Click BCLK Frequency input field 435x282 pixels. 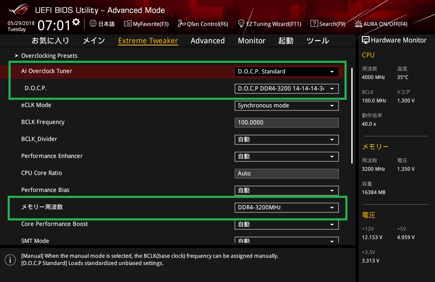tap(287, 123)
